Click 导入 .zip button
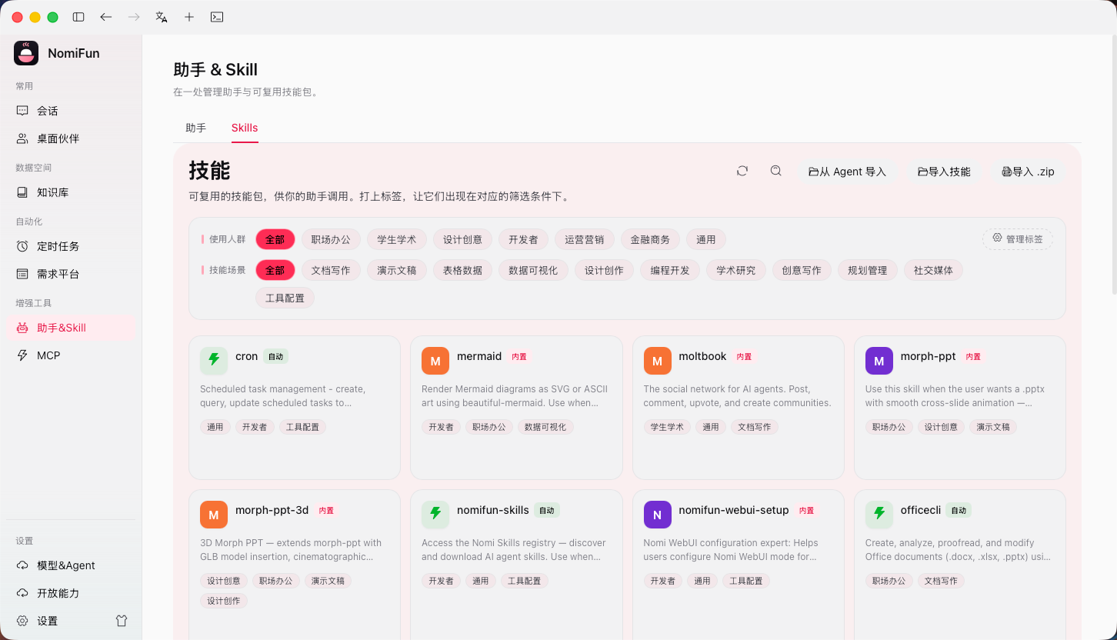1117x640 pixels. [x=1028, y=172]
